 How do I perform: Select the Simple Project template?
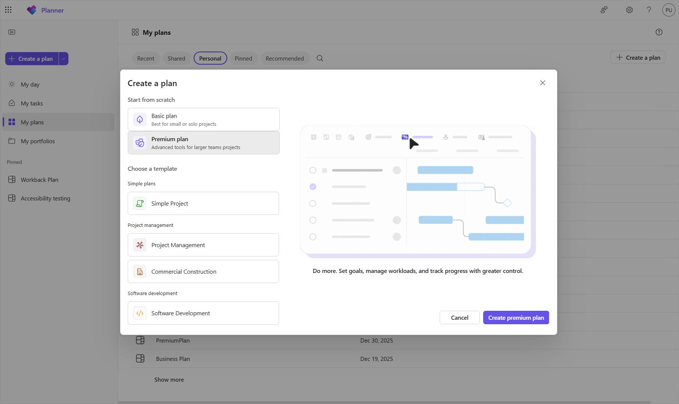point(203,203)
